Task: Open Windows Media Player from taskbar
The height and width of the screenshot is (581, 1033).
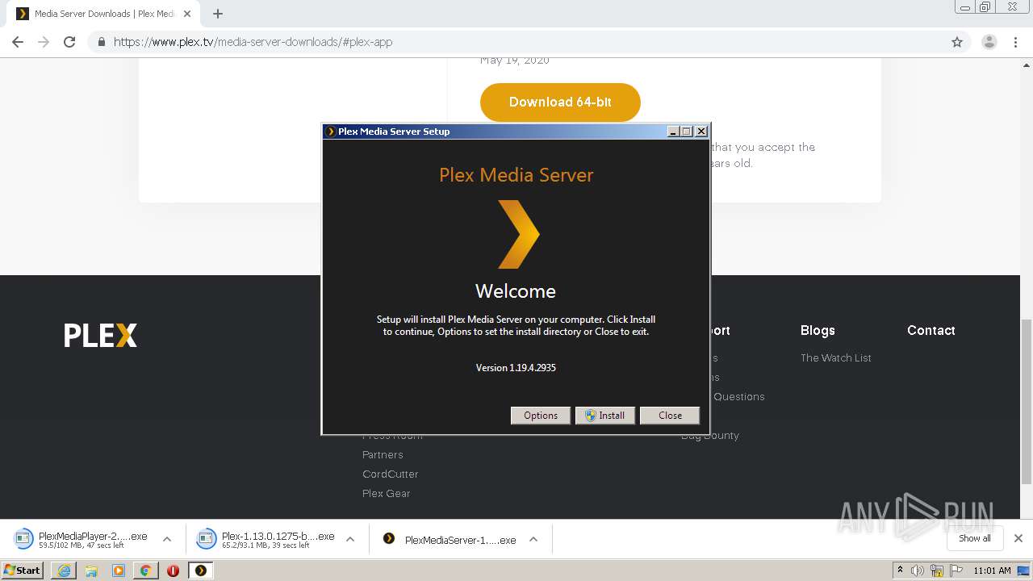Action: click(x=119, y=570)
